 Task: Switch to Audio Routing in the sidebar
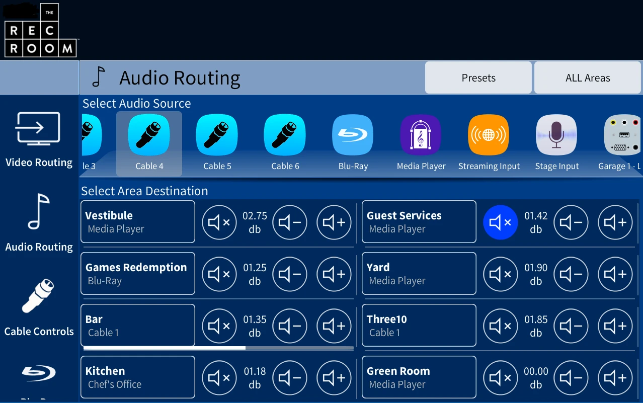click(x=39, y=223)
